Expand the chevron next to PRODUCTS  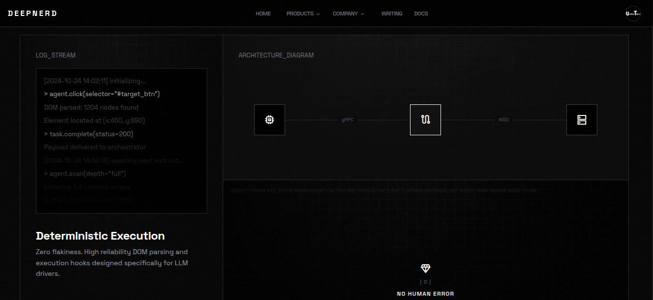[x=318, y=14]
